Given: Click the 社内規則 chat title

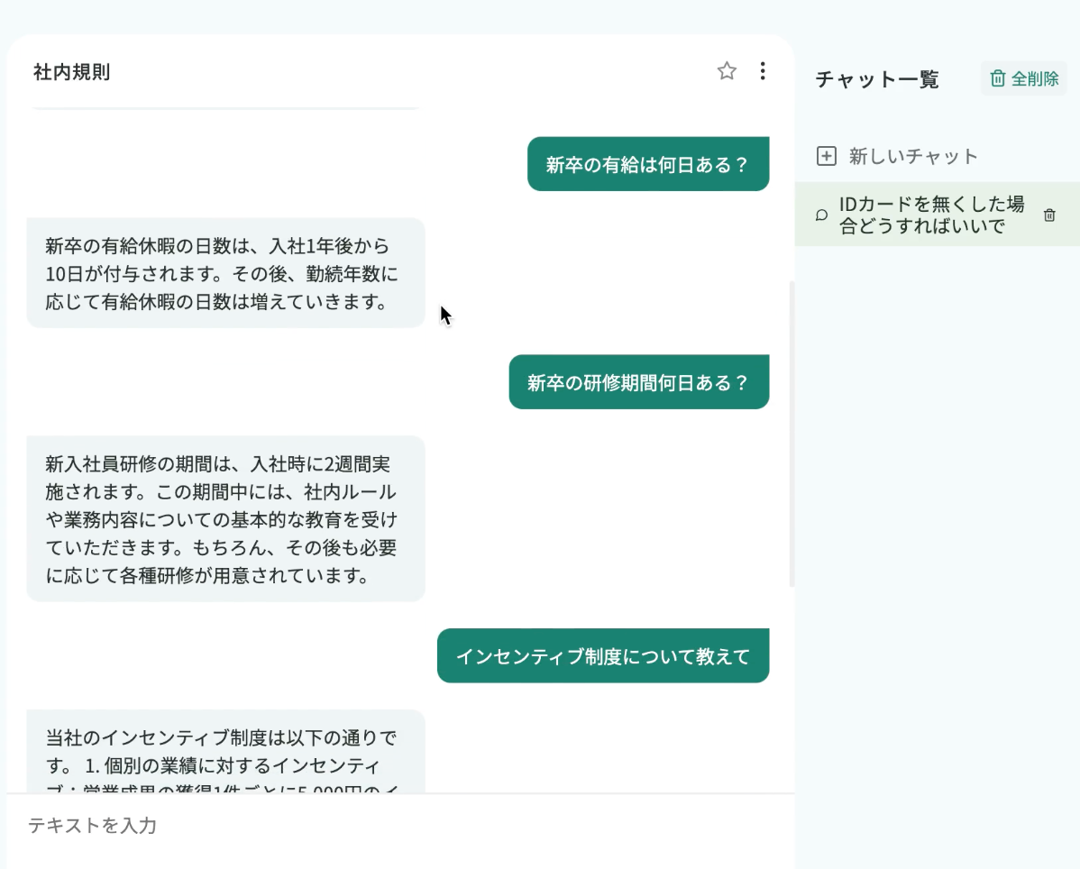Looking at the screenshot, I should pyautogui.click(x=72, y=72).
